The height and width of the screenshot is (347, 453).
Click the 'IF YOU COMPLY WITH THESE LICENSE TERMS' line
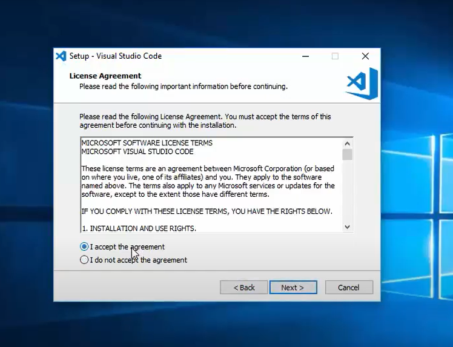click(207, 211)
